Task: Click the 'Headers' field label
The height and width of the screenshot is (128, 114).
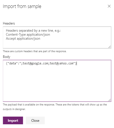Action: coord(9,23)
